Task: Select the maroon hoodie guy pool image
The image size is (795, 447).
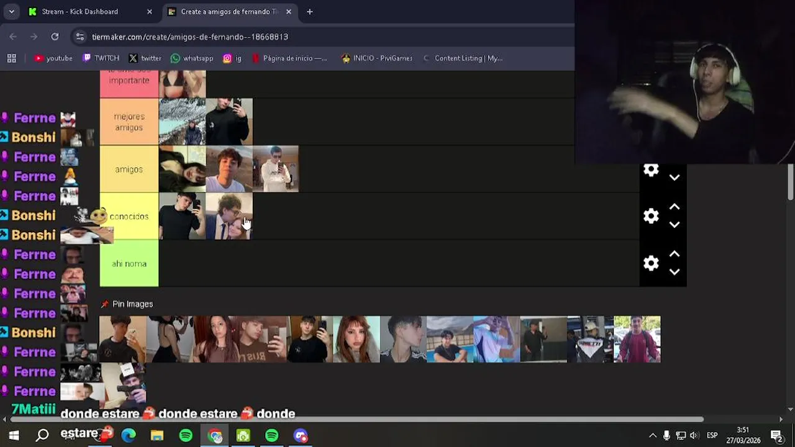Action: [x=637, y=339]
